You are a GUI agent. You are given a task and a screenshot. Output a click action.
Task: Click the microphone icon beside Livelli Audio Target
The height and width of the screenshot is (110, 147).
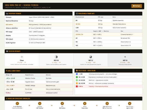tap(7, 71)
